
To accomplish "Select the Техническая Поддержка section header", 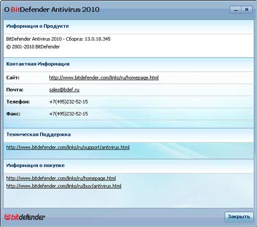I will pyautogui.click(x=39, y=134).
